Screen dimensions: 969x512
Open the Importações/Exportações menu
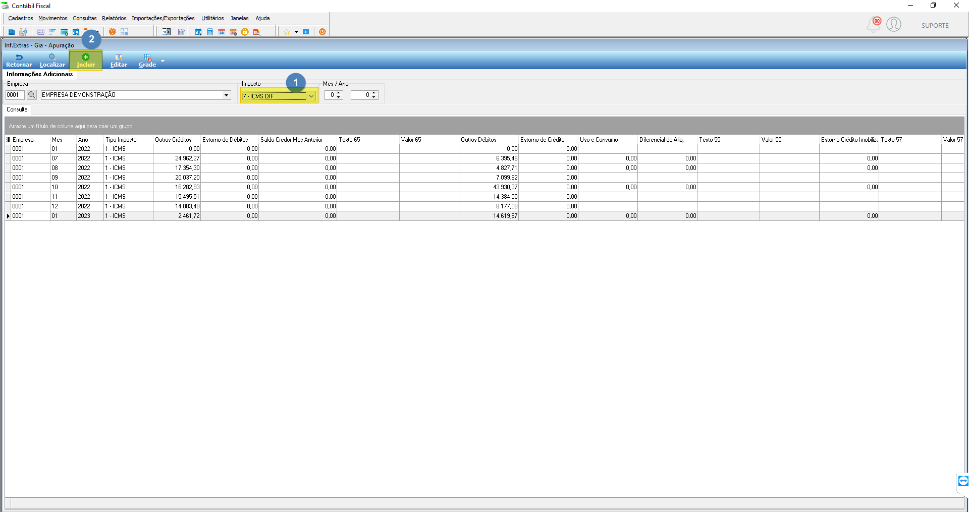pyautogui.click(x=163, y=18)
